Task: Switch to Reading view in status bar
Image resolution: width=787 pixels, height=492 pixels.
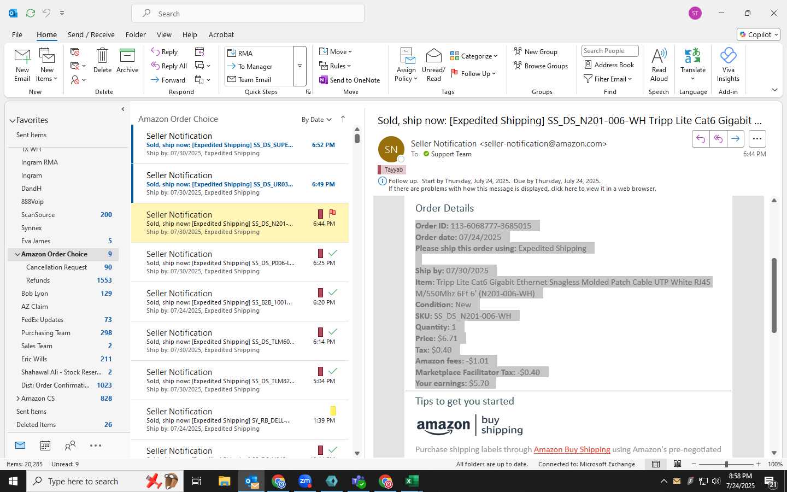Action: [x=677, y=464]
